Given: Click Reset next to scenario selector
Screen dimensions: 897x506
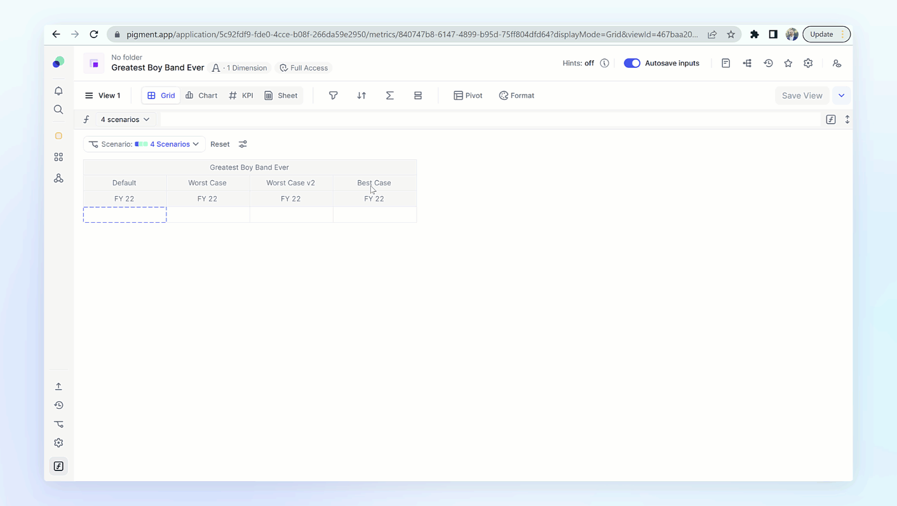Looking at the screenshot, I should point(220,144).
